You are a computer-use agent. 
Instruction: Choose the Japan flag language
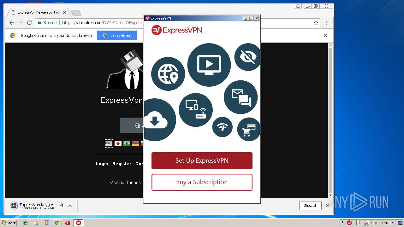pyautogui.click(x=118, y=143)
